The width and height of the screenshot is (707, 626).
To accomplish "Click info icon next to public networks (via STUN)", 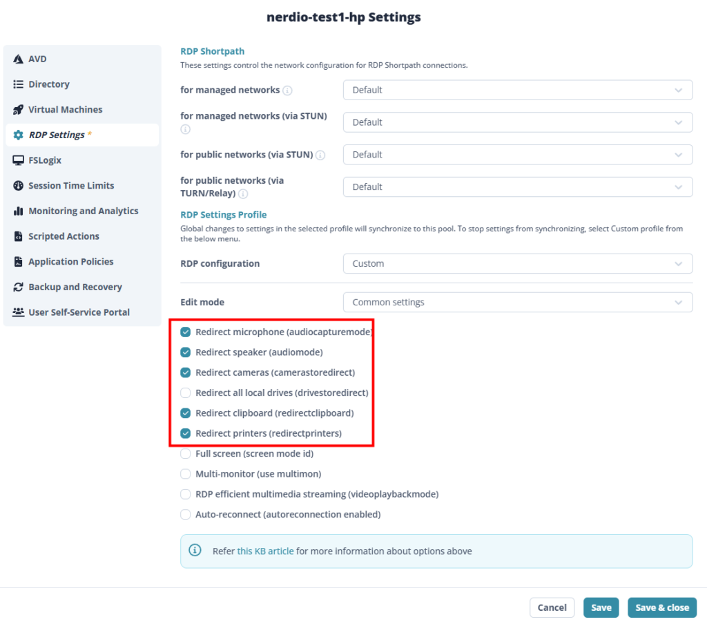I will click(320, 155).
